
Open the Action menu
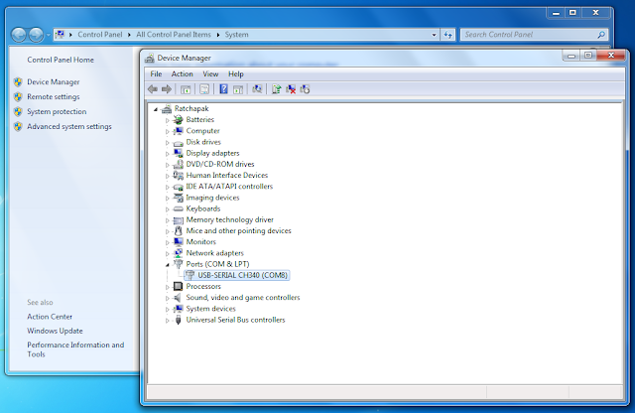182,74
